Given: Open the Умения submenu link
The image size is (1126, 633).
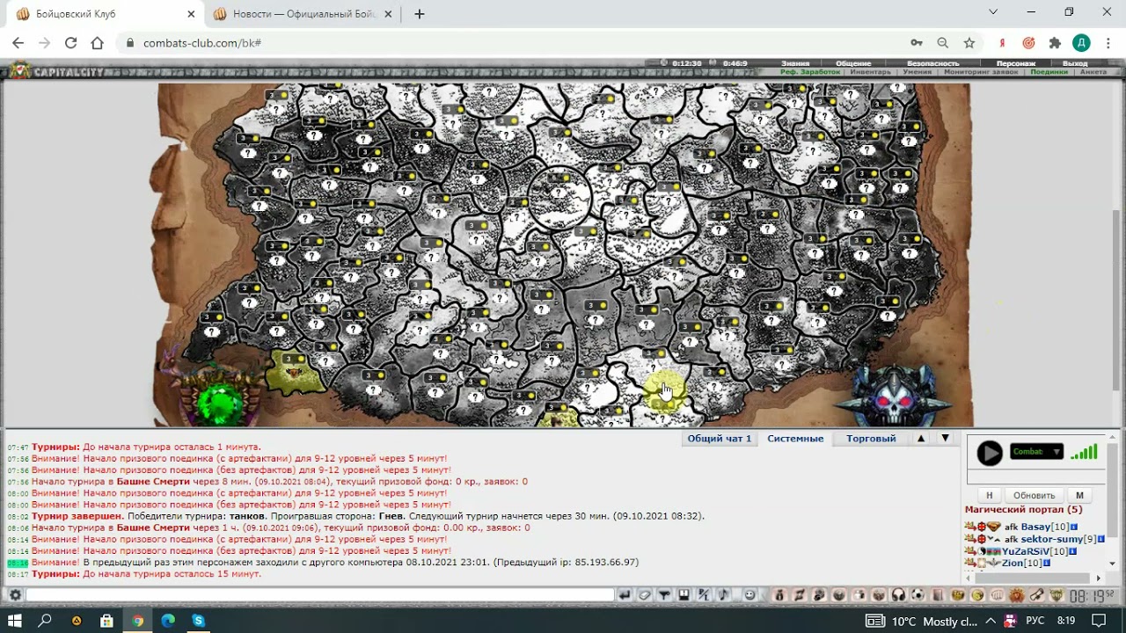Looking at the screenshot, I should [x=918, y=72].
